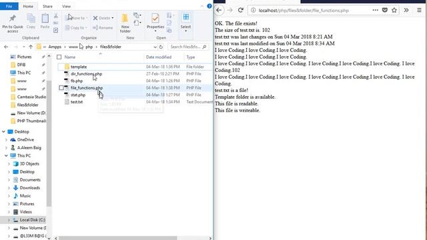
Task: Click Move to in Organize group
Action: (76, 18)
